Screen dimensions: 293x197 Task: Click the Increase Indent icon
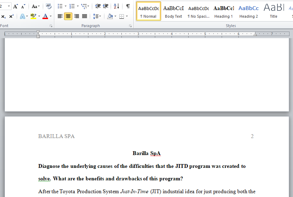105,6
